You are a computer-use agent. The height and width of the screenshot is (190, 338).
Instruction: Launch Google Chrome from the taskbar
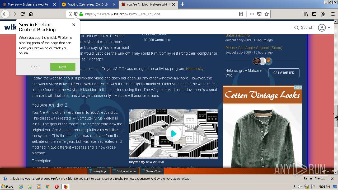pos(48,187)
